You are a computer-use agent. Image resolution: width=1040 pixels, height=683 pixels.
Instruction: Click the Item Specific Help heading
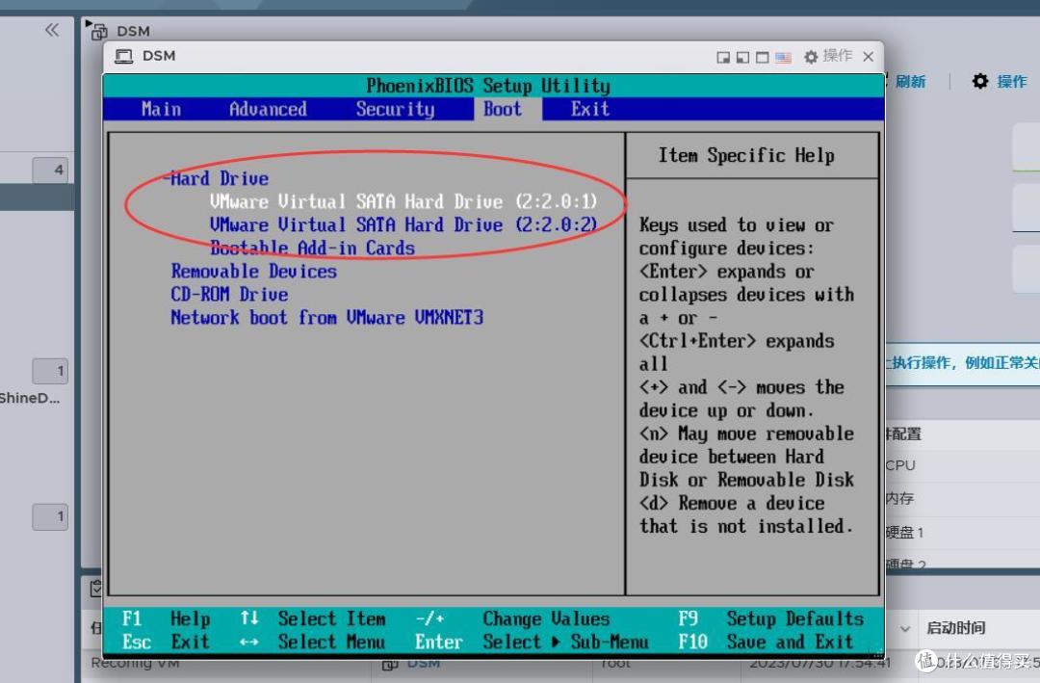pyautogui.click(x=746, y=155)
